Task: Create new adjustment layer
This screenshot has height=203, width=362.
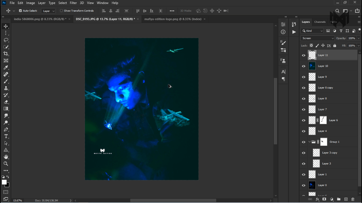Action: tap(332, 199)
